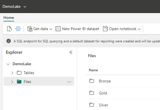Expand the Open notebook dropdown arrow

click(139, 29)
